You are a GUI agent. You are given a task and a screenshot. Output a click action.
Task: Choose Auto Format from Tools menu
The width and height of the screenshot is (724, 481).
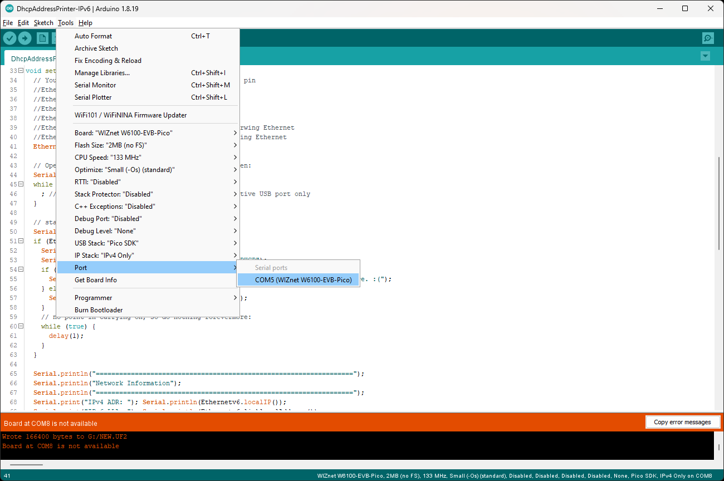148,36
